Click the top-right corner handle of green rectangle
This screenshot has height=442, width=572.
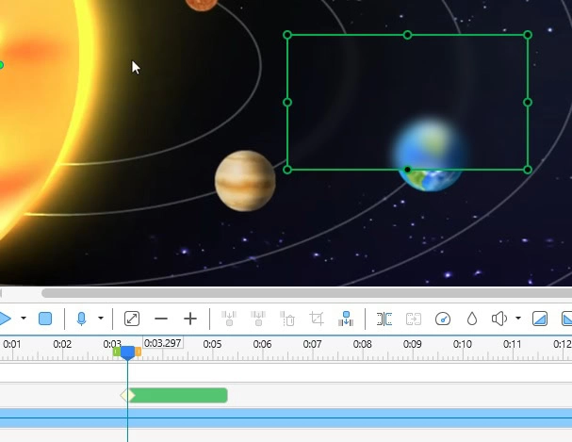click(528, 35)
